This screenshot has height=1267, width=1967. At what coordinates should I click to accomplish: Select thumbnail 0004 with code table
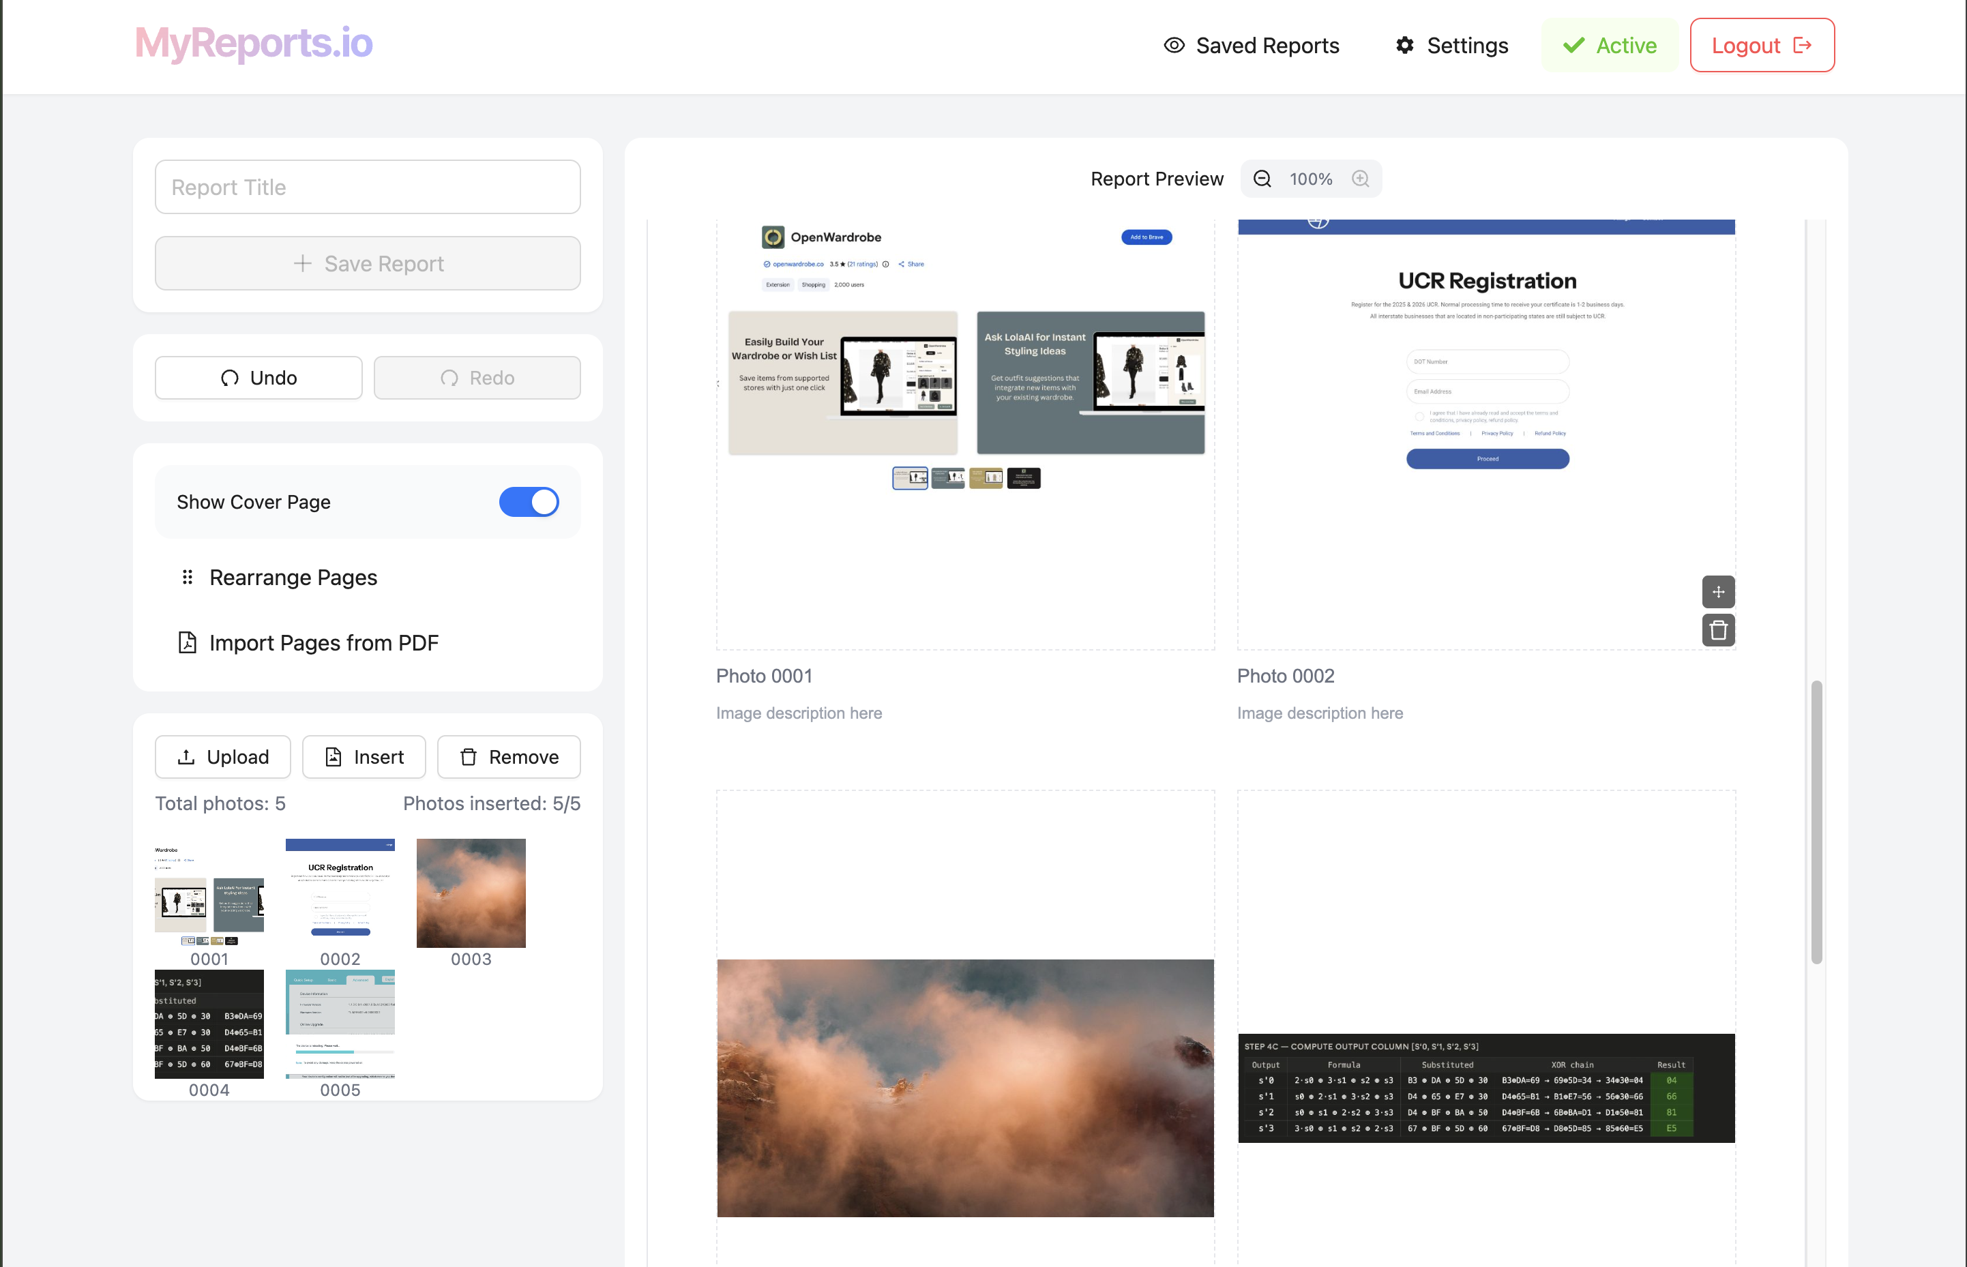(x=209, y=1024)
